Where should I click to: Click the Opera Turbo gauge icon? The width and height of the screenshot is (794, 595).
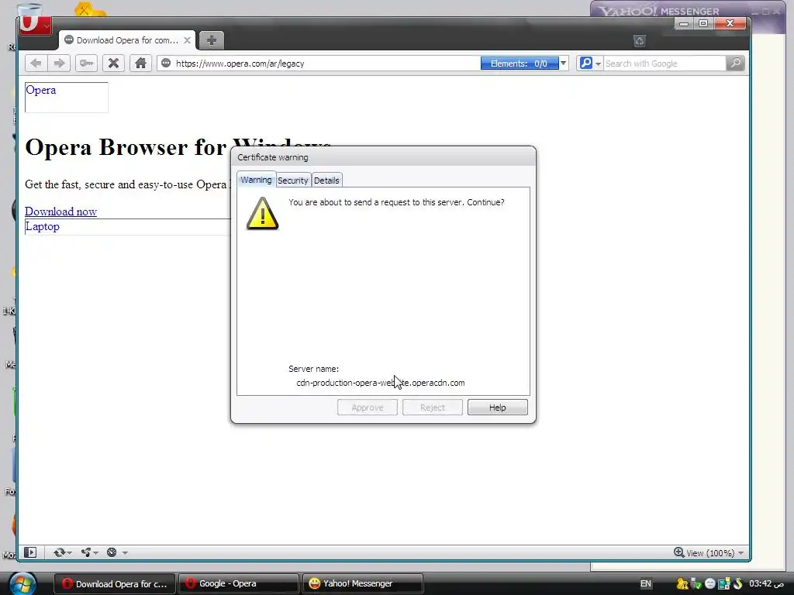coord(112,552)
